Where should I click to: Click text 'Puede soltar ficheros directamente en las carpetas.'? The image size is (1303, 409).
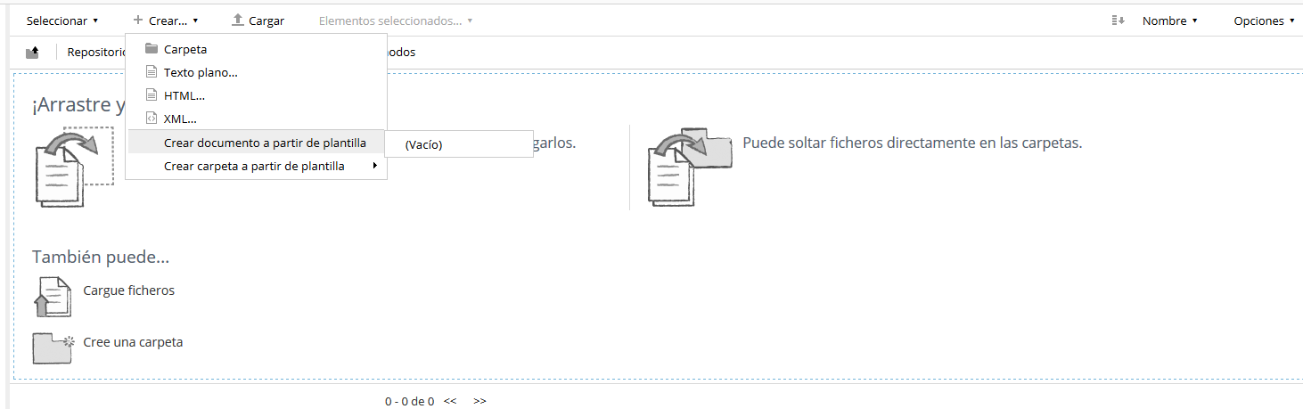tap(913, 143)
